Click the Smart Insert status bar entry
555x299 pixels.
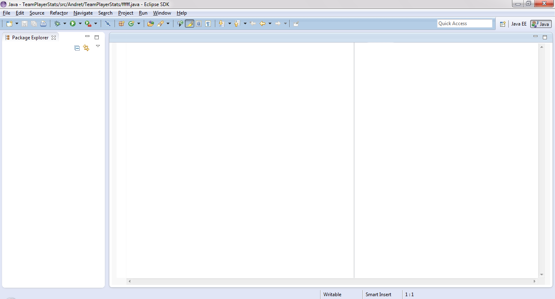click(x=378, y=295)
